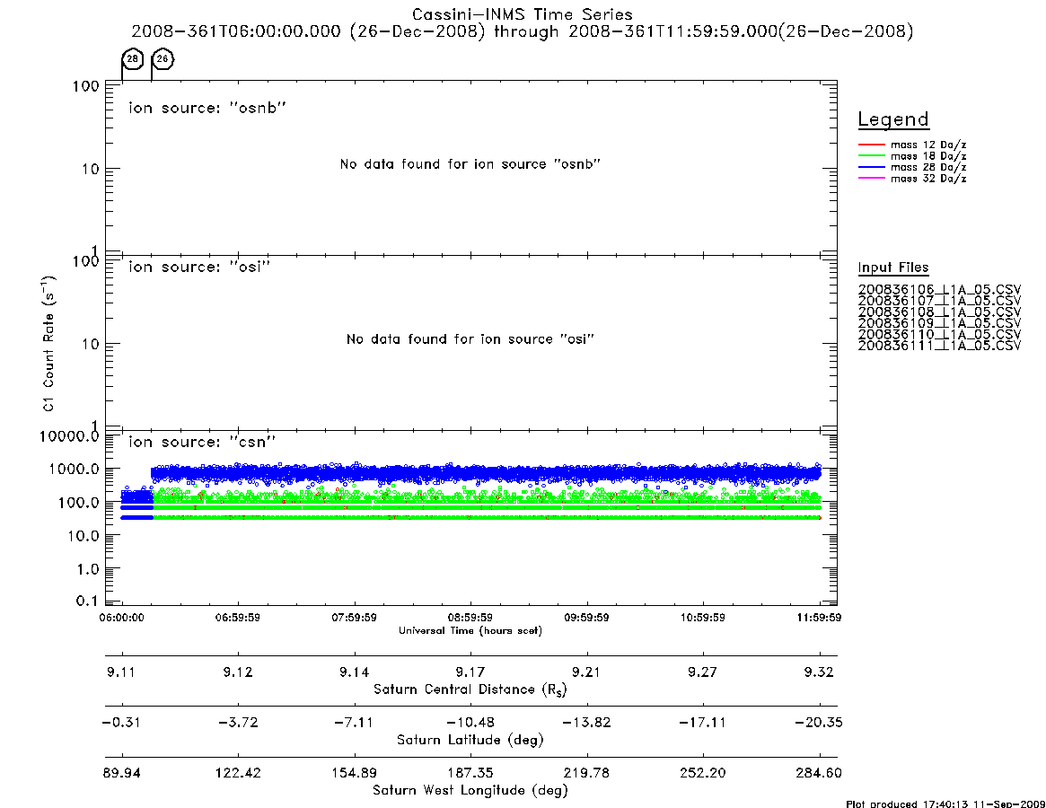
Task: Click the underlined "Input Files" heading
Action: [893, 268]
